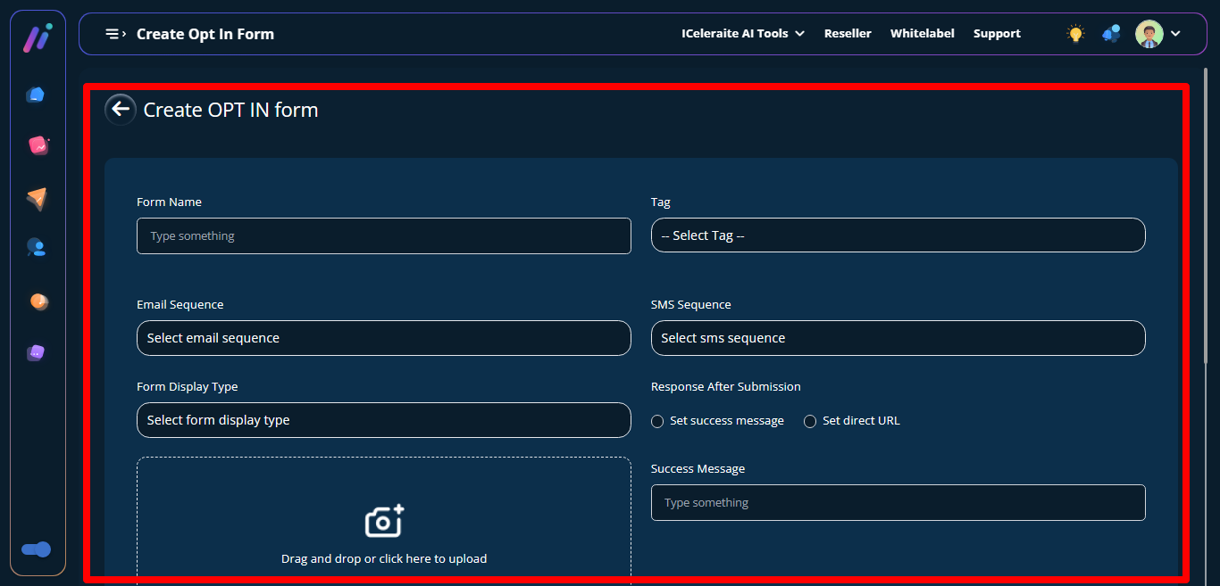
Task: Select the Set success message radio button
Action: click(x=657, y=421)
